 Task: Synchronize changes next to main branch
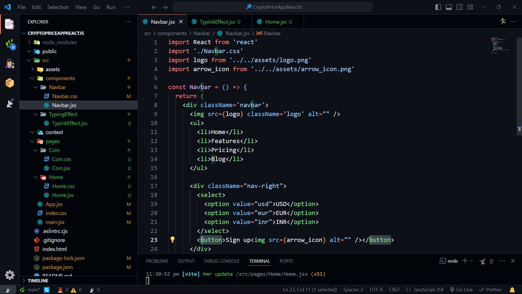(x=47, y=290)
